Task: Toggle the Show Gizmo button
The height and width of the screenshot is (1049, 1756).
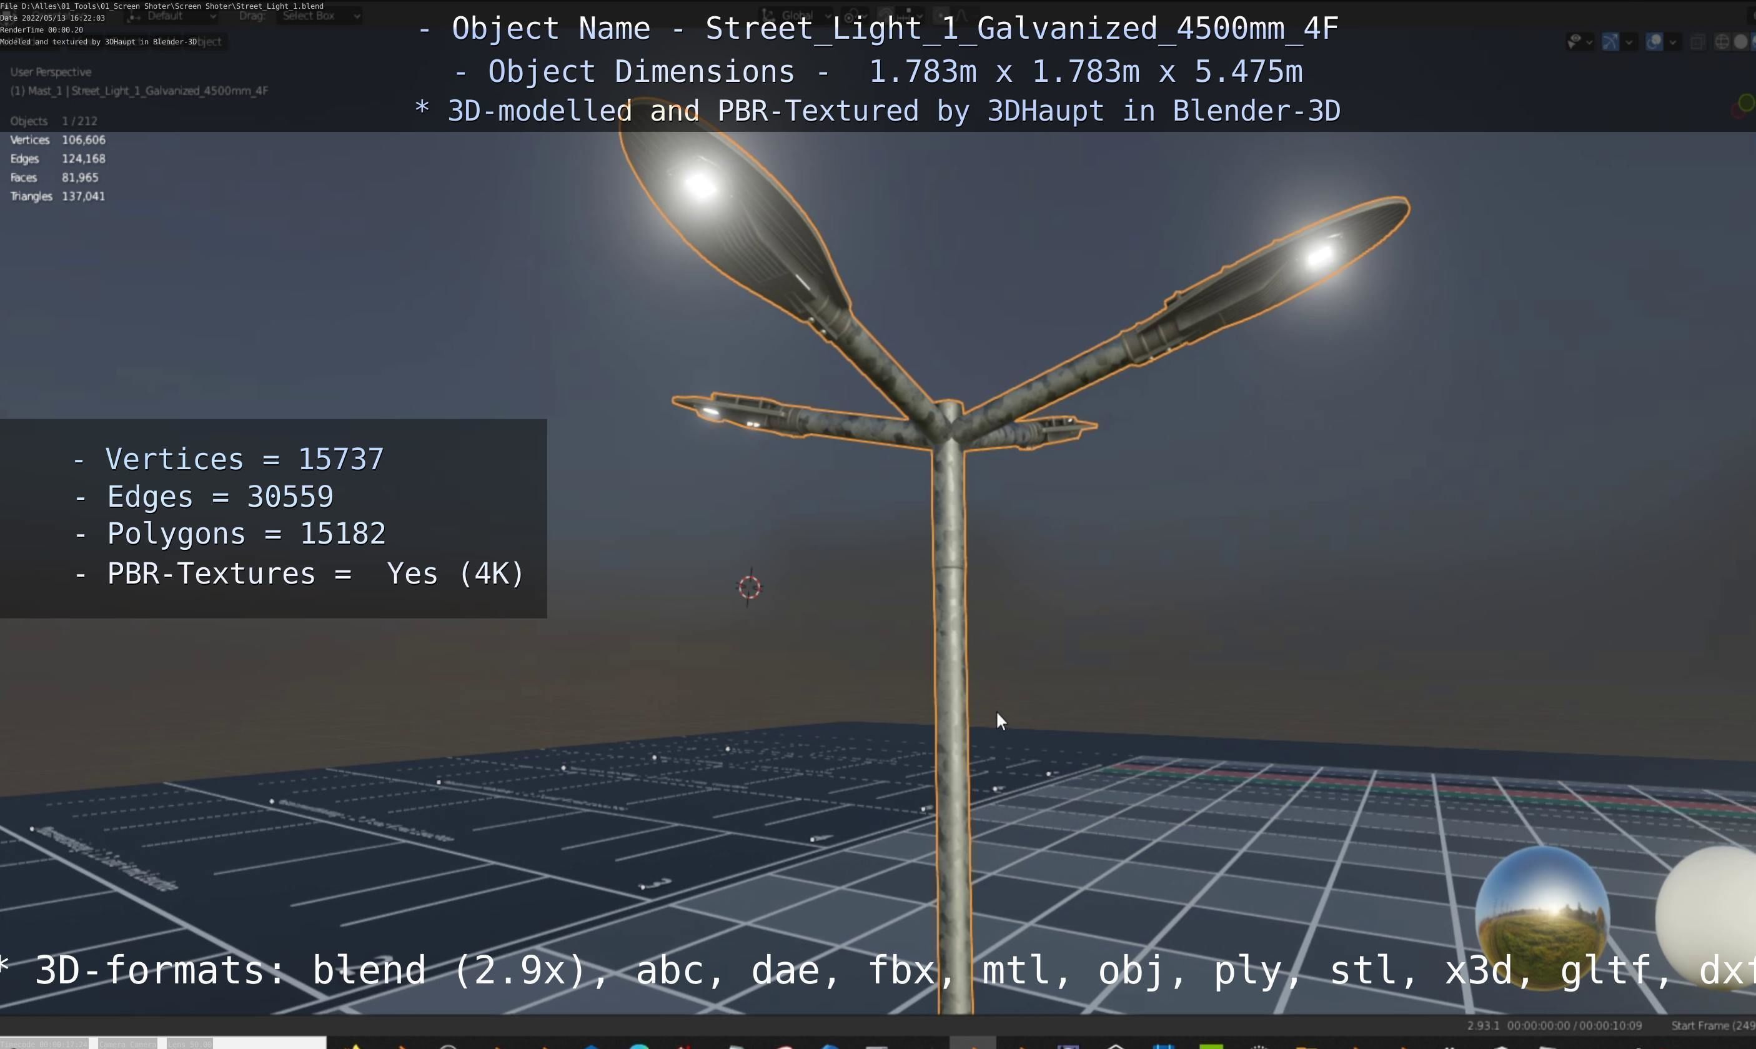Action: coord(1610,42)
